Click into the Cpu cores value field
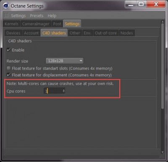This screenshot has width=168, height=162. coord(53,91)
